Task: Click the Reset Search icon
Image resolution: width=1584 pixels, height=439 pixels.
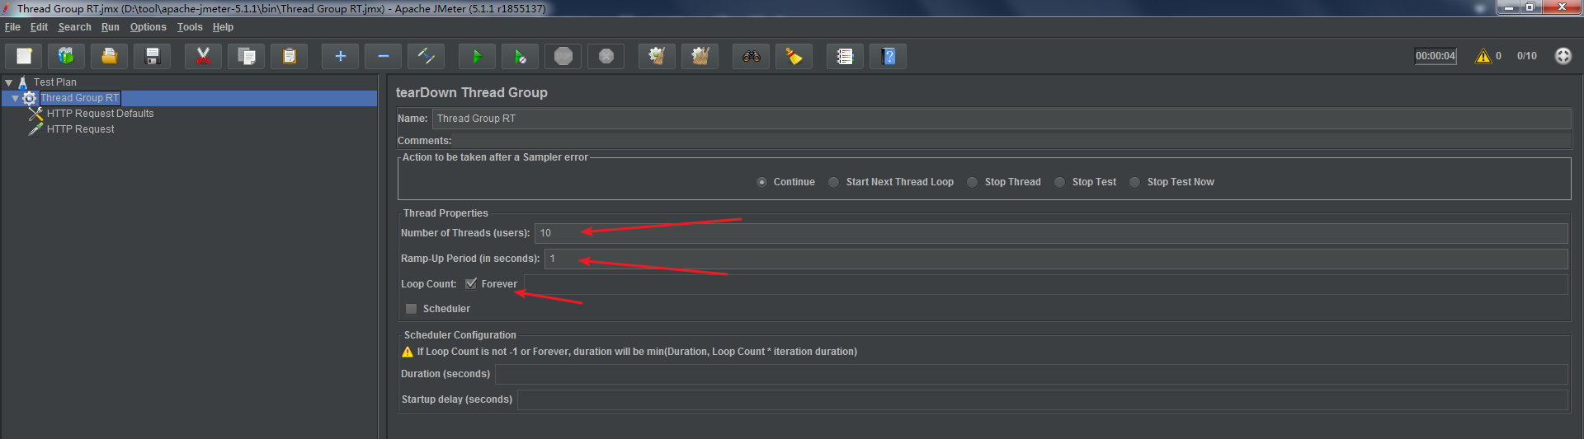Action: point(794,56)
